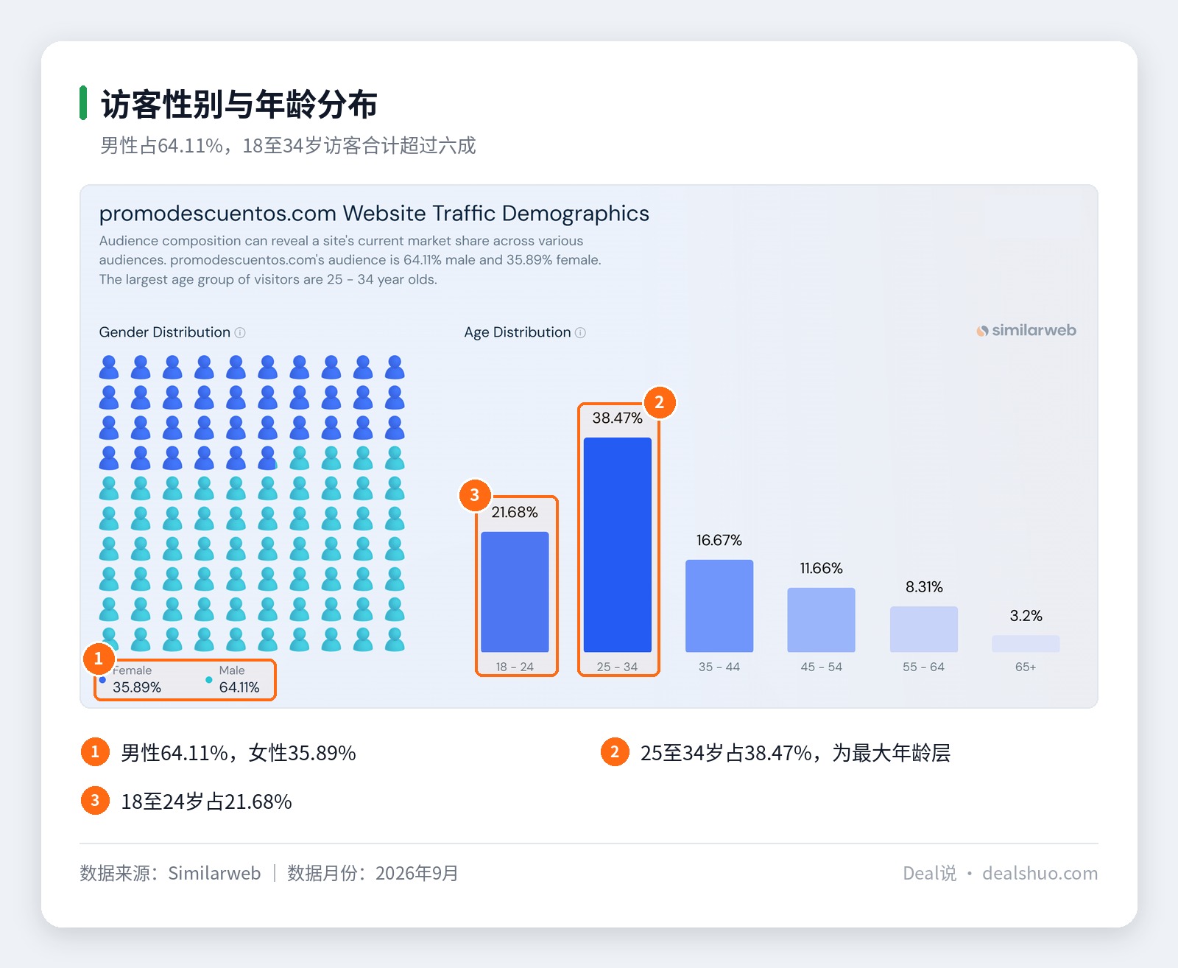Click the Age Distribution heading
This screenshot has height=968, width=1178.
click(x=518, y=332)
